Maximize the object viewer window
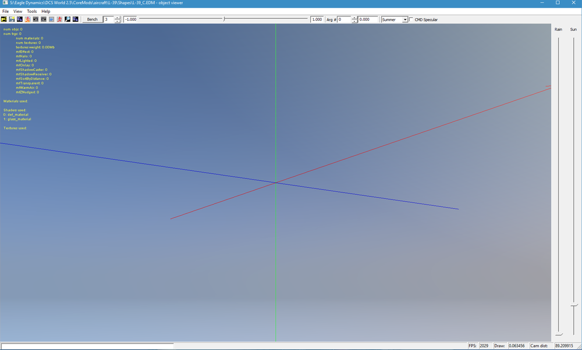This screenshot has width=582, height=350. click(x=558, y=2)
